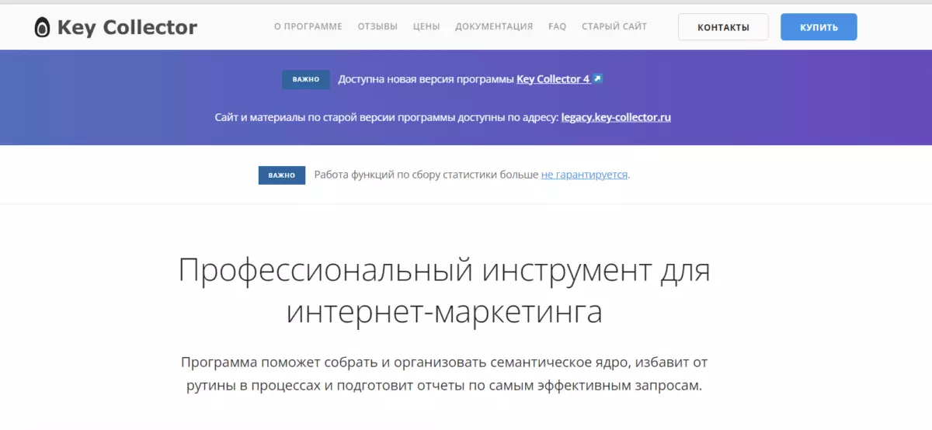Click the Доступна новая версия программы text
Image resolution: width=932 pixels, height=430 pixels.
426,79
